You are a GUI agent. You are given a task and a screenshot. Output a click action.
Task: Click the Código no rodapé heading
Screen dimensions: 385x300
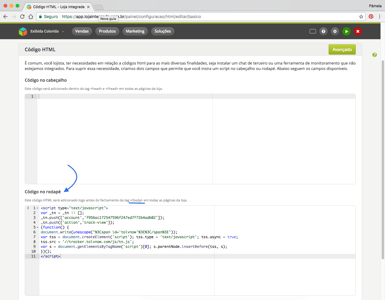pos(43,192)
